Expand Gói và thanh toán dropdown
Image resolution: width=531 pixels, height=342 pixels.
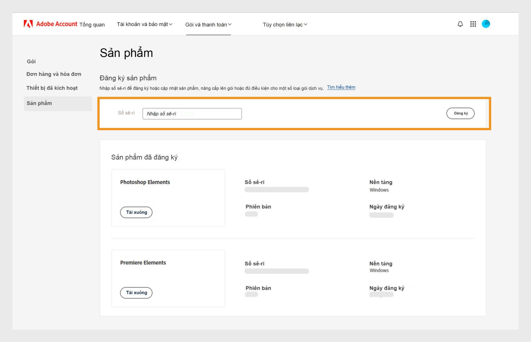click(208, 25)
